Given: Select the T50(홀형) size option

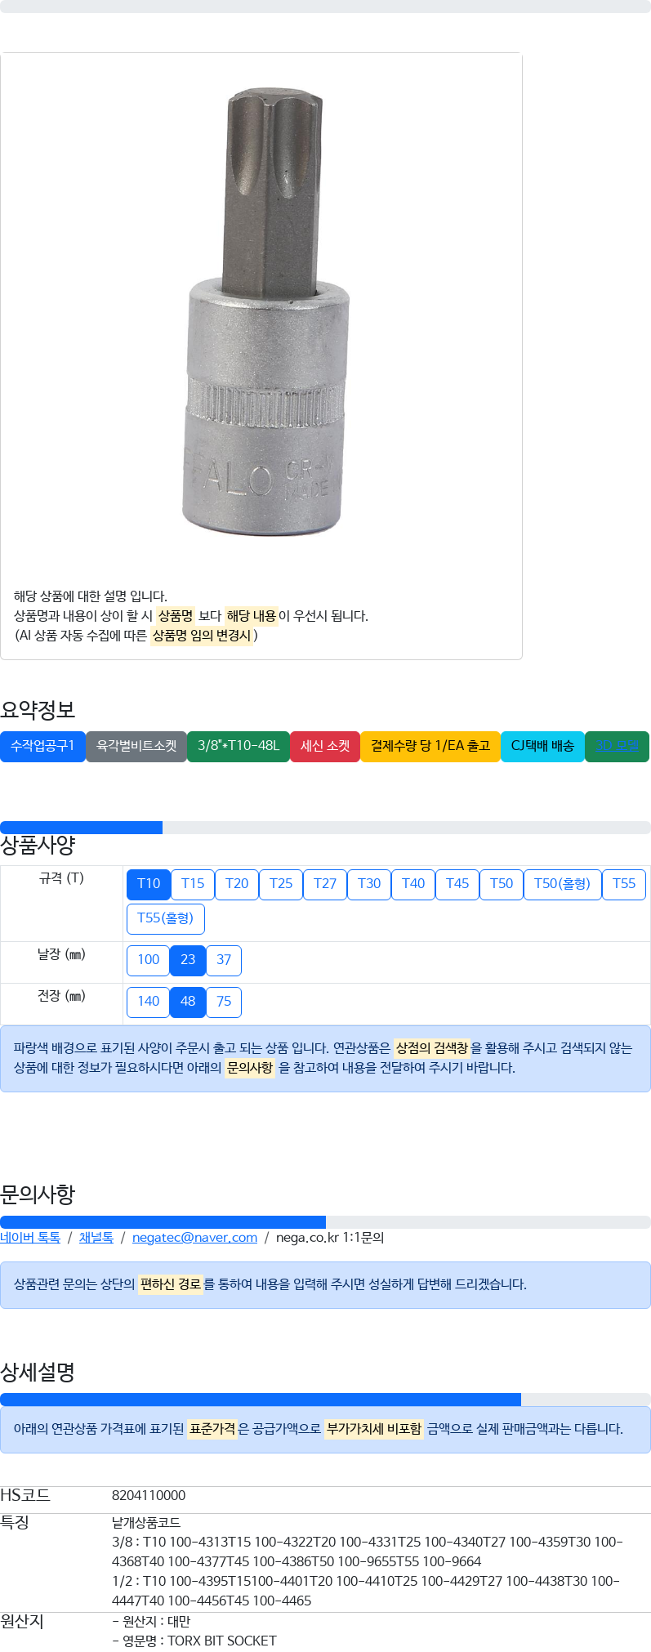Looking at the screenshot, I should click(562, 884).
